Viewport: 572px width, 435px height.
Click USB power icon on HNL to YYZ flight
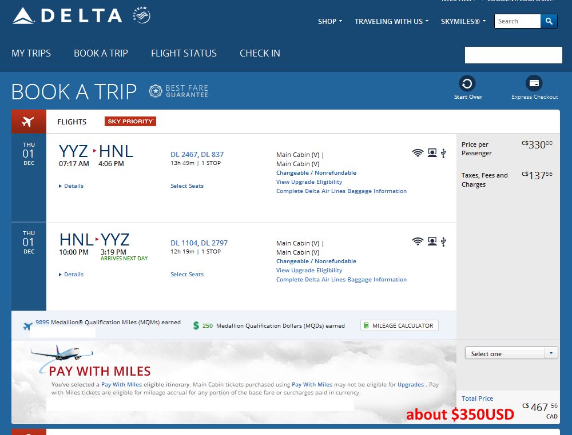(x=443, y=241)
